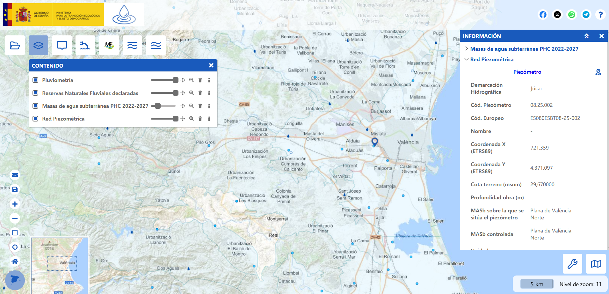Open the comment bubble tool

(x=62, y=45)
